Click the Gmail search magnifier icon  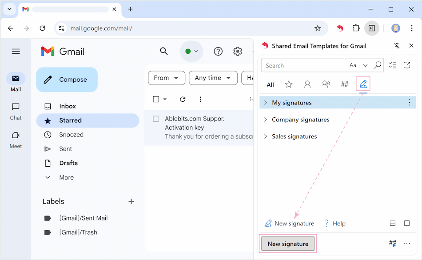click(163, 51)
